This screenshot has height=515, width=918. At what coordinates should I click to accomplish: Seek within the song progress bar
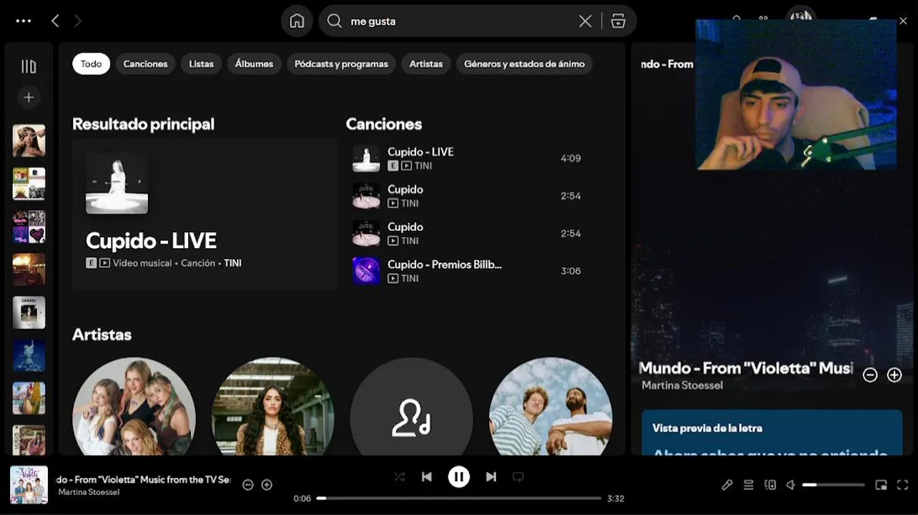[458, 498]
